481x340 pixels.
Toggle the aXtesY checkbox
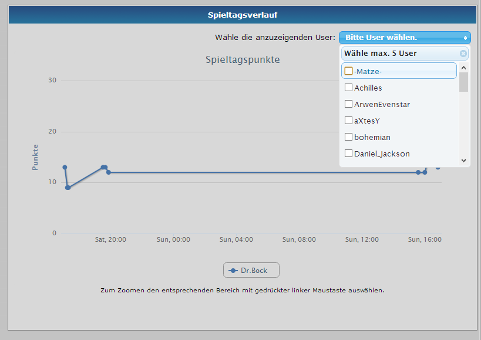pyautogui.click(x=349, y=121)
